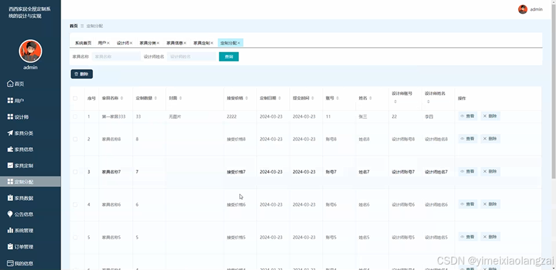Image resolution: width=556 pixels, height=270 pixels.
Task: Switch to the 家具信息 tab
Action: 175,43
